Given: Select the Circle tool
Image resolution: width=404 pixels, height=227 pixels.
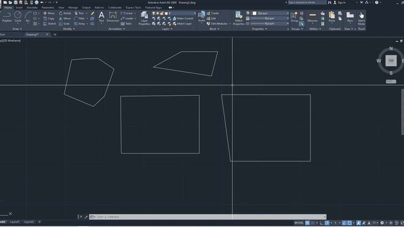Looking at the screenshot, I should 18,18.
